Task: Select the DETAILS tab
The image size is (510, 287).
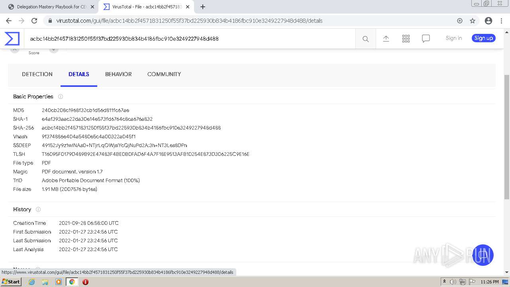Action: pyautogui.click(x=79, y=74)
